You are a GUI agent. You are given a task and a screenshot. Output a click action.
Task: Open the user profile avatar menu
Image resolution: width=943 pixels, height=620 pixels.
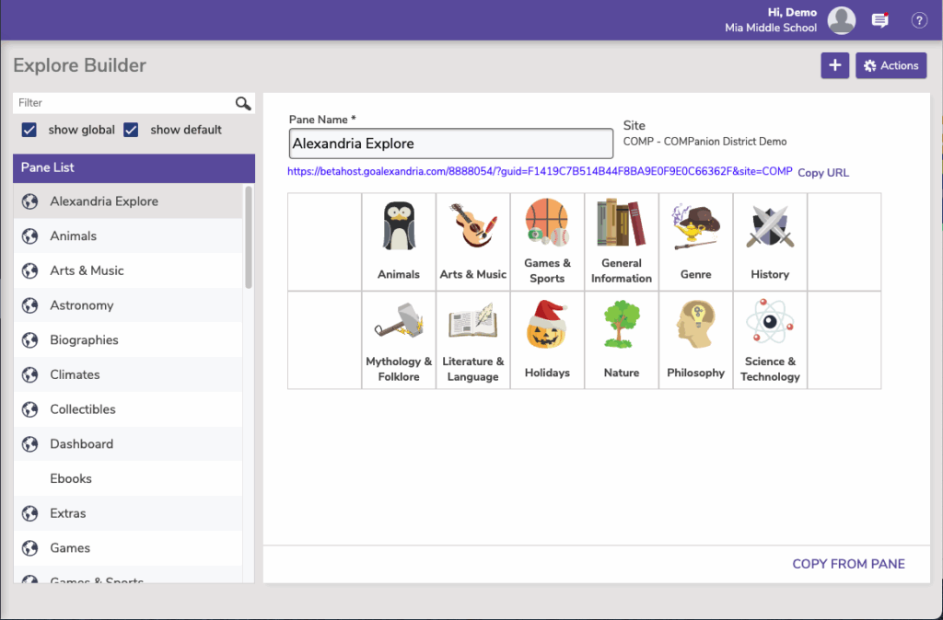coord(842,20)
